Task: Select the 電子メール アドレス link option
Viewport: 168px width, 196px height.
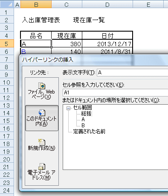Action: click(41, 172)
